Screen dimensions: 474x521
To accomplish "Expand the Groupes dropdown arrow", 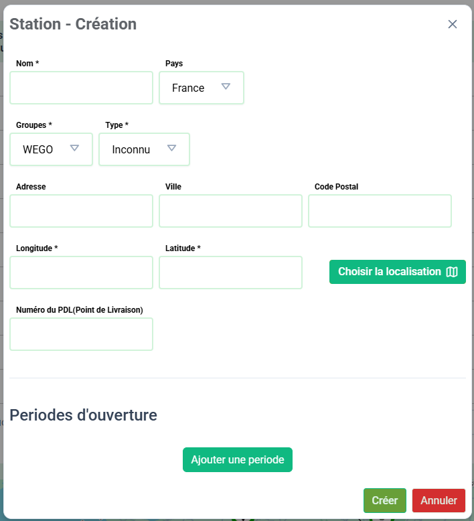I will point(74,149).
